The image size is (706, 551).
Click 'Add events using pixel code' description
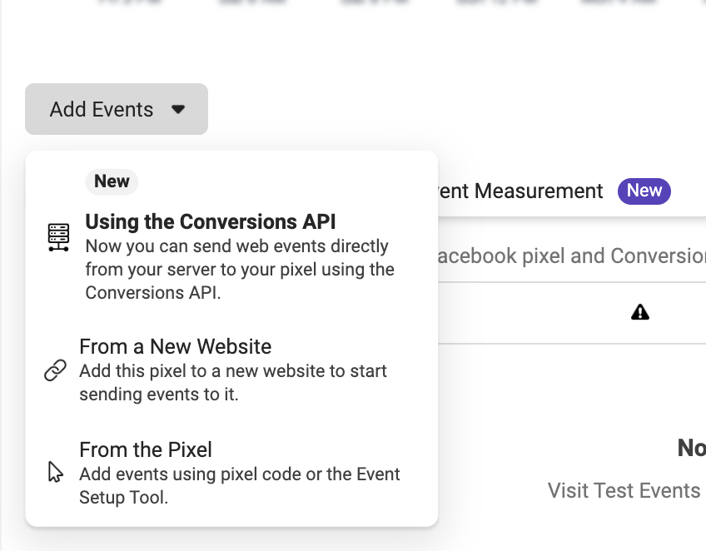[240, 485]
